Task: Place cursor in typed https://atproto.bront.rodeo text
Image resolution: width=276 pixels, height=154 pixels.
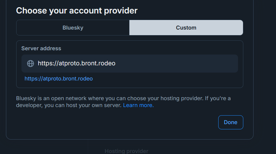Action: point(77,63)
